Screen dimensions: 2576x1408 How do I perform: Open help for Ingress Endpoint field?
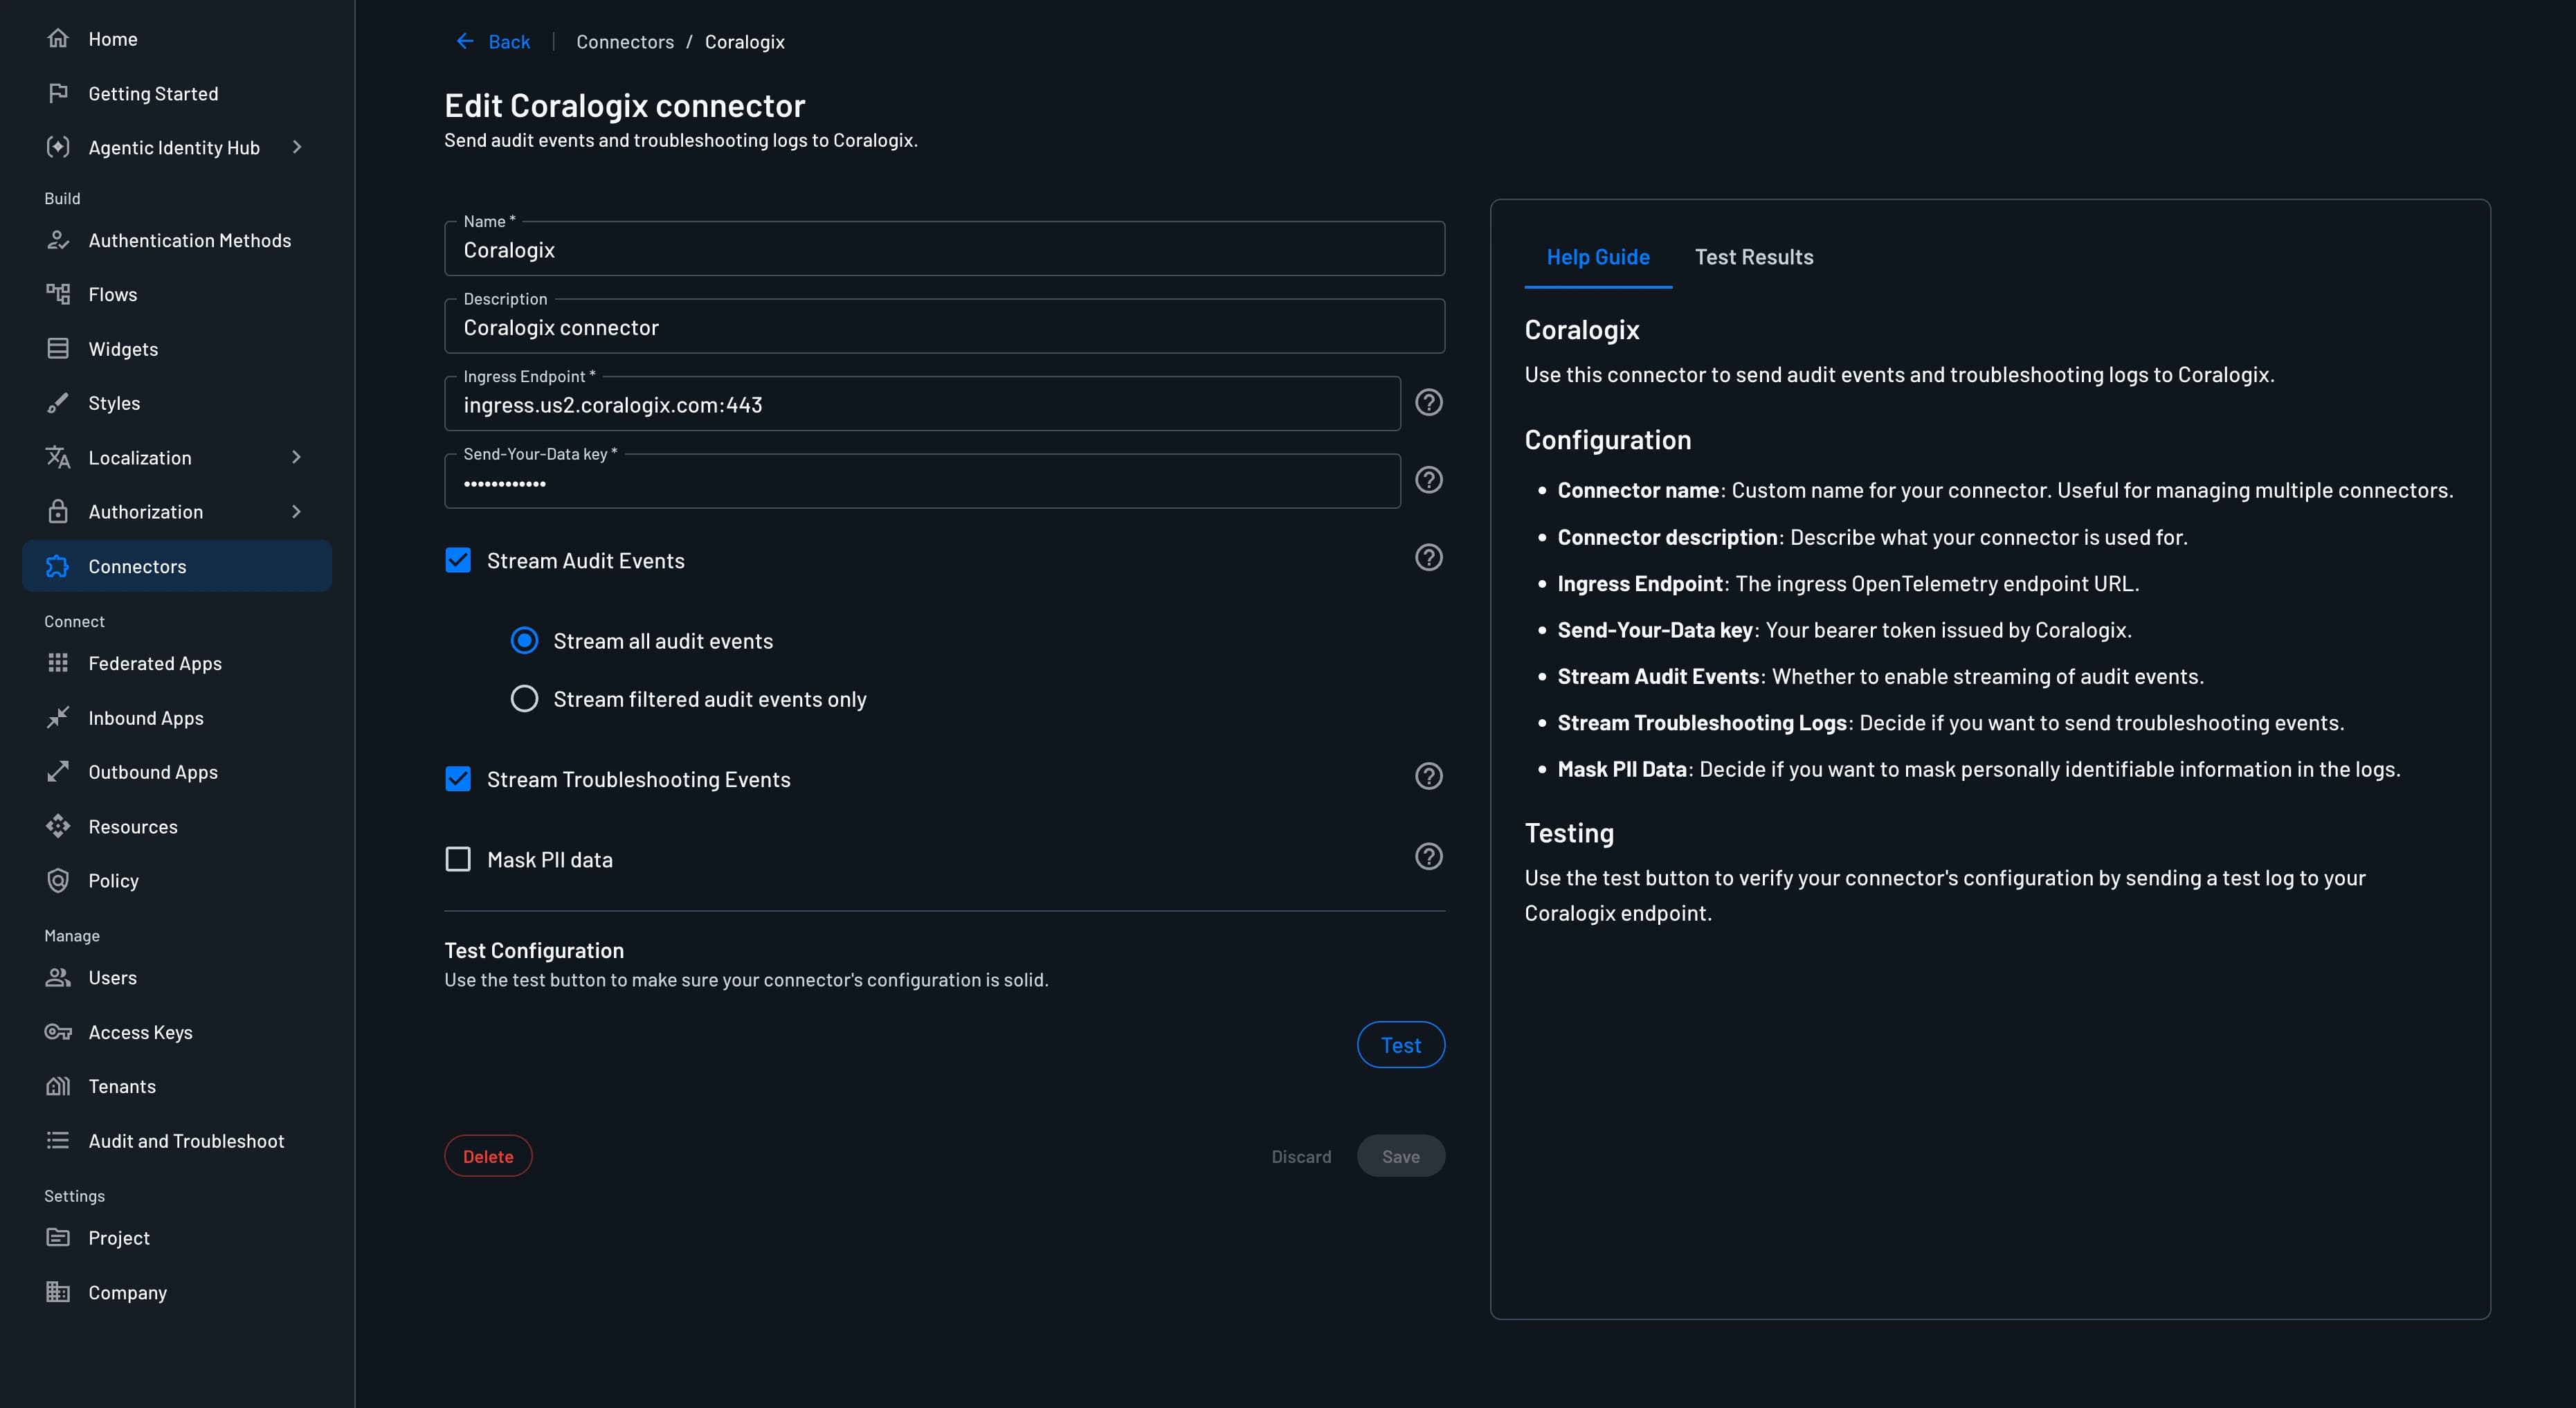(x=1429, y=402)
